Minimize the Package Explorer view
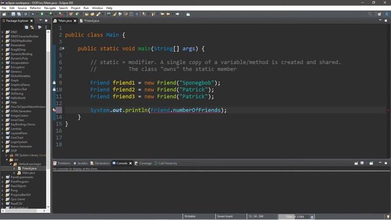 tap(40, 20)
